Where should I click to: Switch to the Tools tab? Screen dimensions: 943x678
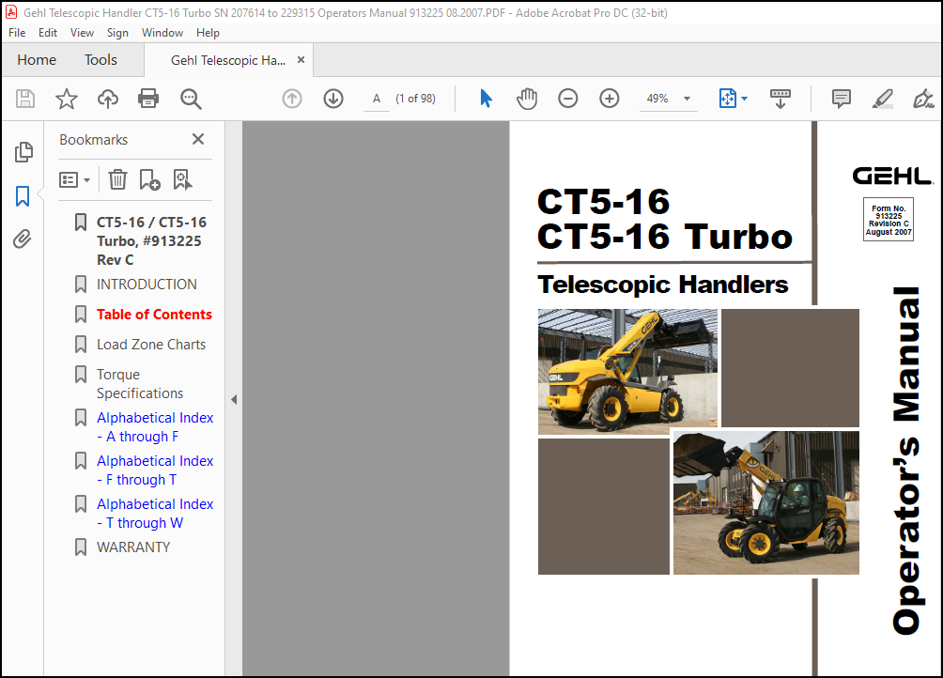(100, 59)
